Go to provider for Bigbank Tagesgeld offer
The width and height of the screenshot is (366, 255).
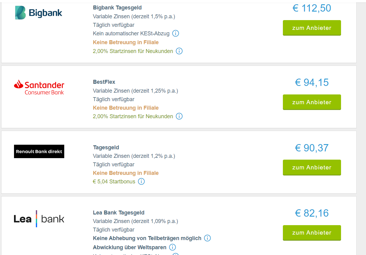[x=312, y=28]
